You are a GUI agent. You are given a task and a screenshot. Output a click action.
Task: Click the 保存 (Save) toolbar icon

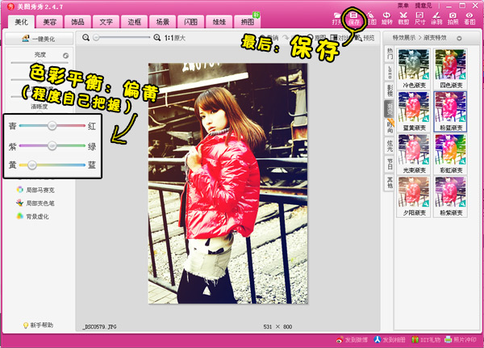click(353, 18)
